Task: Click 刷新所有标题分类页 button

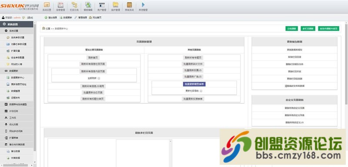Action: (93, 99)
